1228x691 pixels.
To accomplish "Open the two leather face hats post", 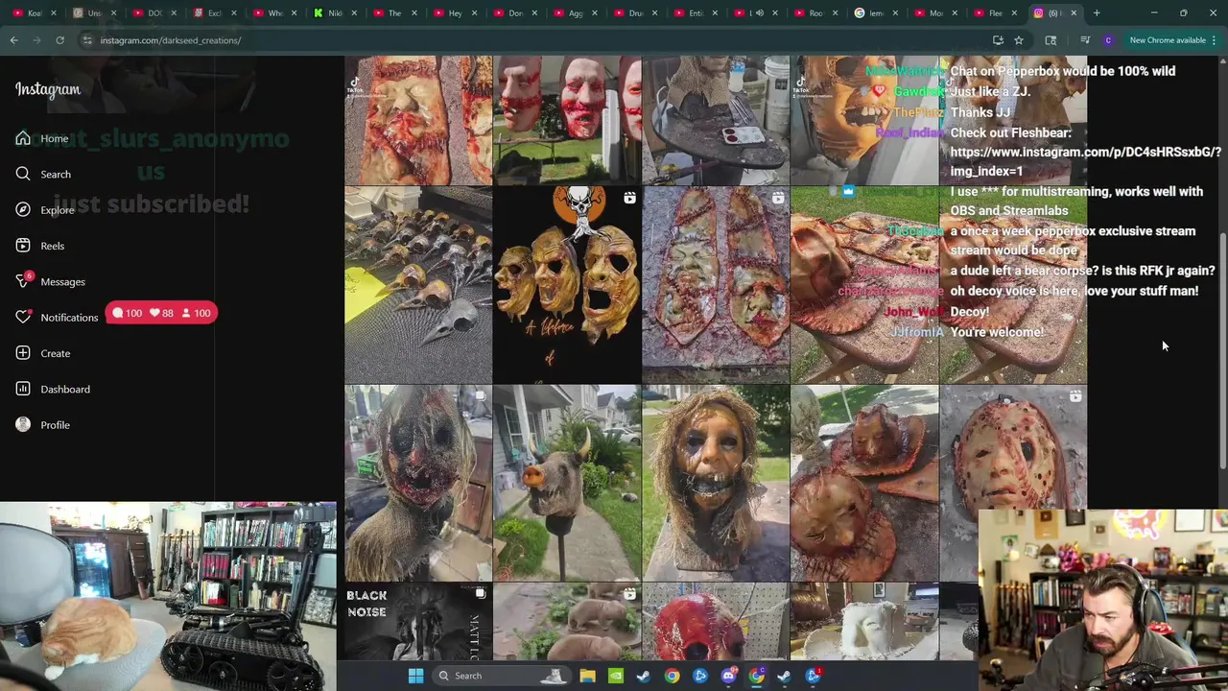I will [864, 484].
